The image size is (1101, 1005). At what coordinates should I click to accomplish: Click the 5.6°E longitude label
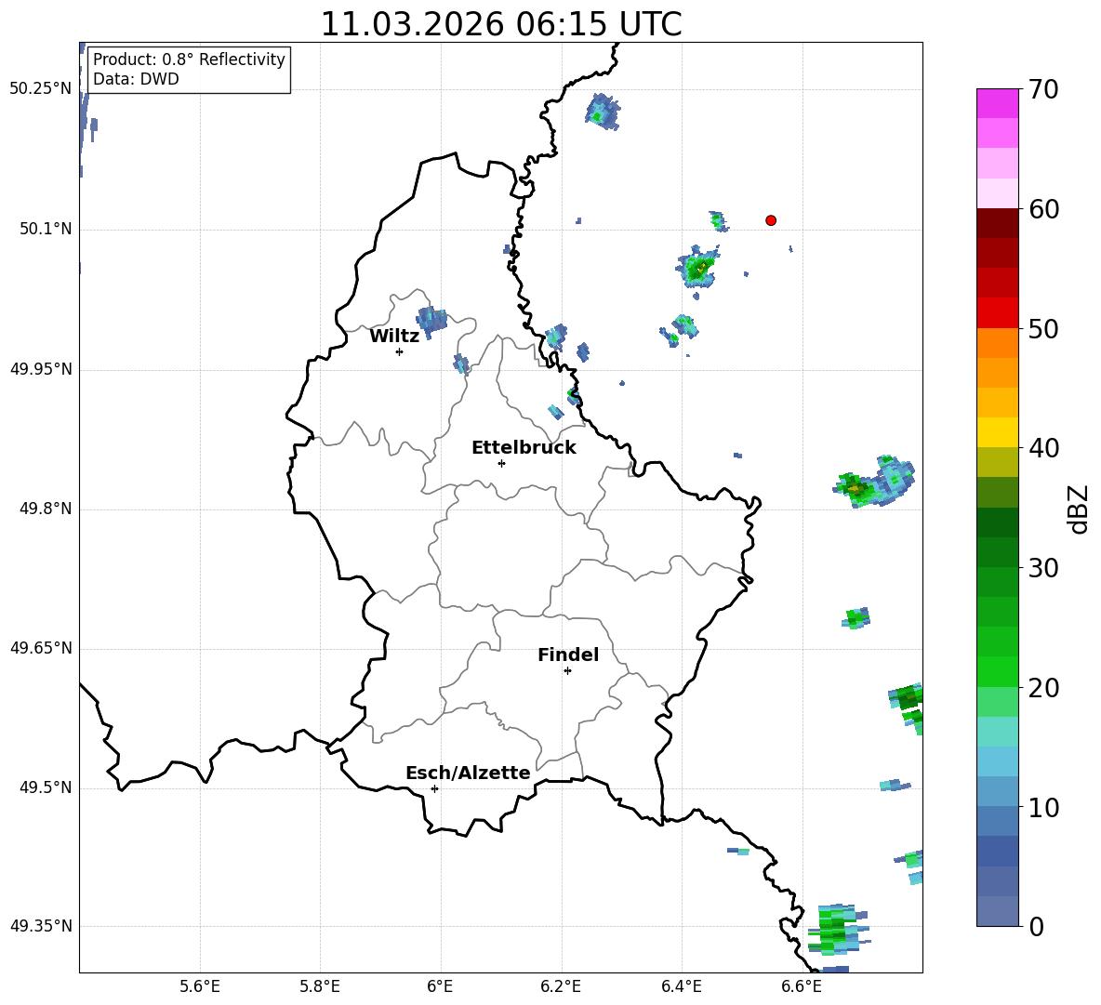click(x=200, y=986)
